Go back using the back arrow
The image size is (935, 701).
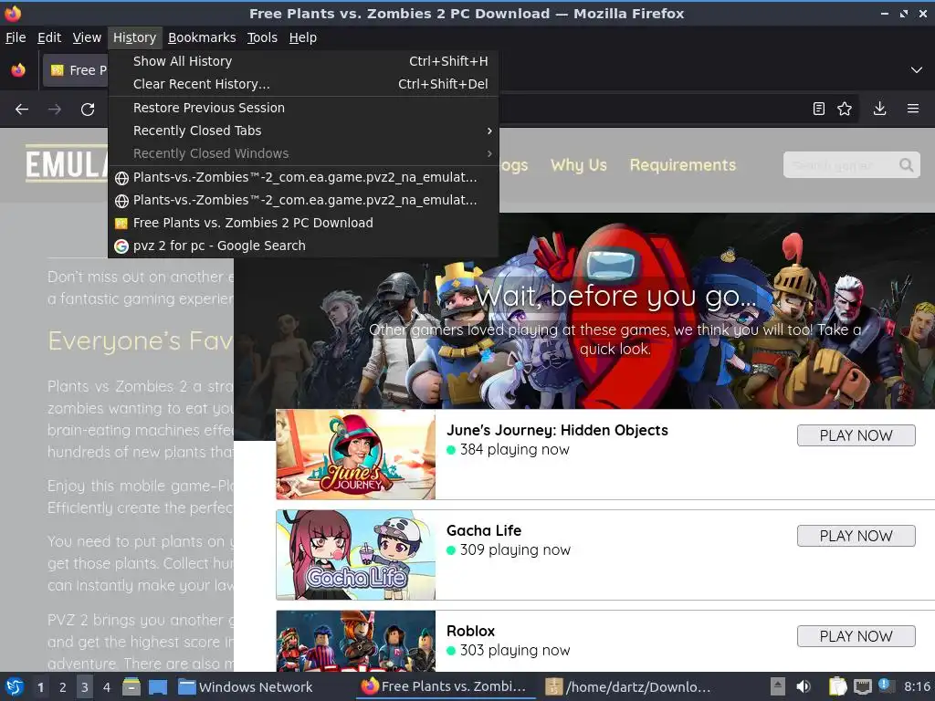click(22, 110)
